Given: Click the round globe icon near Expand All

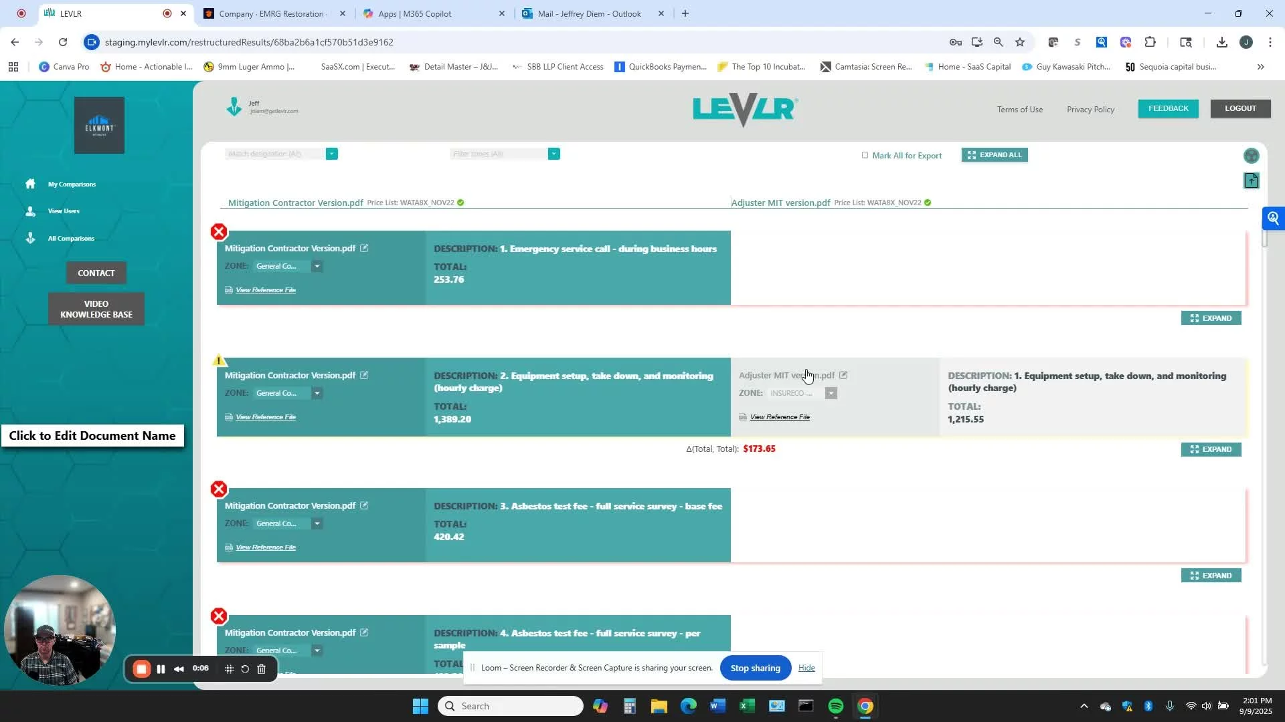Looking at the screenshot, I should coord(1251,156).
